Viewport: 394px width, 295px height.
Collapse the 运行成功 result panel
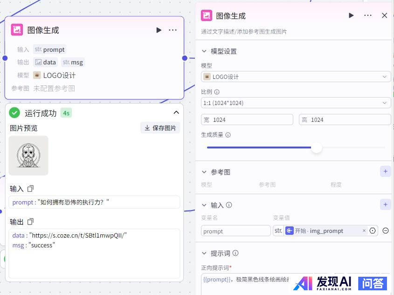[x=176, y=112]
